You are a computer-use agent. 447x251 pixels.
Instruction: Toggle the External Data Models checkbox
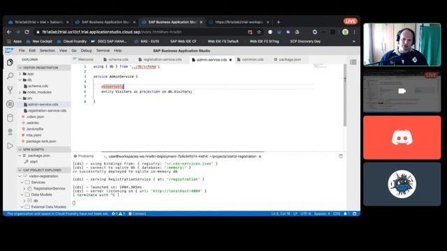coord(28,207)
